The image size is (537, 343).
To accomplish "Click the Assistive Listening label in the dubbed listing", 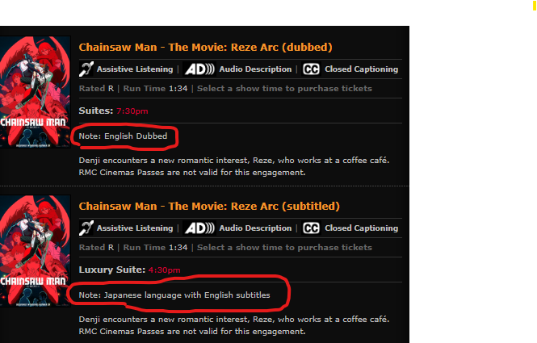I will 135,69.
